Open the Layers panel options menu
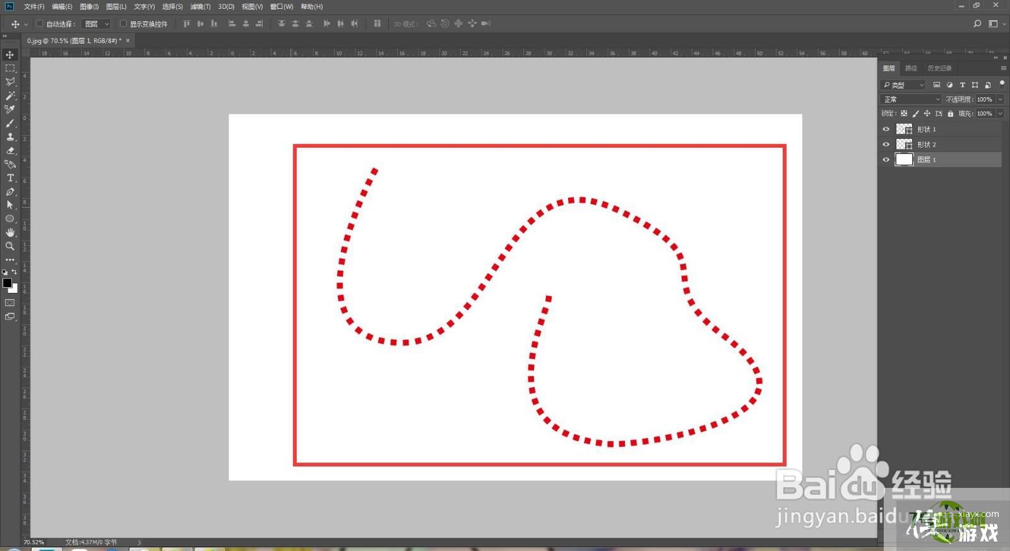The height and width of the screenshot is (551, 1010). tap(1003, 68)
